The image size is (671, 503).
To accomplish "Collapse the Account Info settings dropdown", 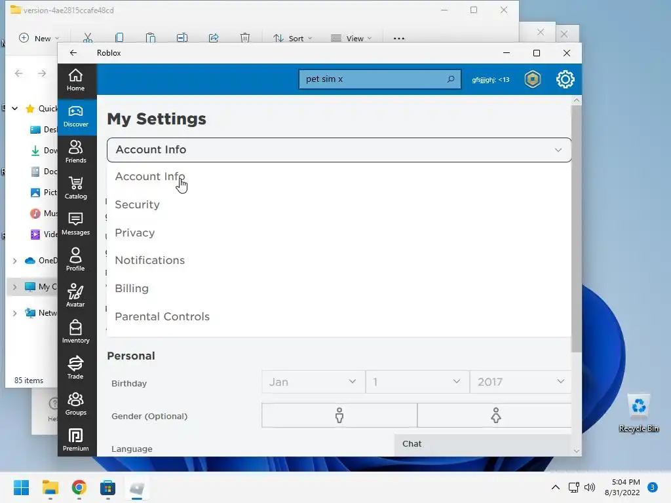I will pyautogui.click(x=339, y=150).
